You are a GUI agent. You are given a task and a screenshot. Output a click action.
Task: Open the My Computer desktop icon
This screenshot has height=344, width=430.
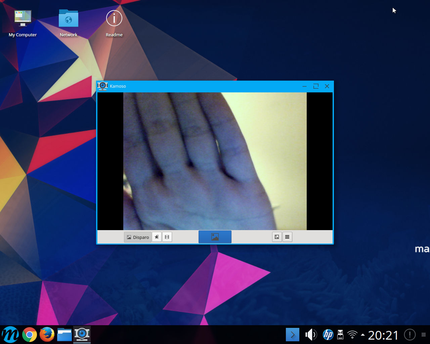pos(23,23)
